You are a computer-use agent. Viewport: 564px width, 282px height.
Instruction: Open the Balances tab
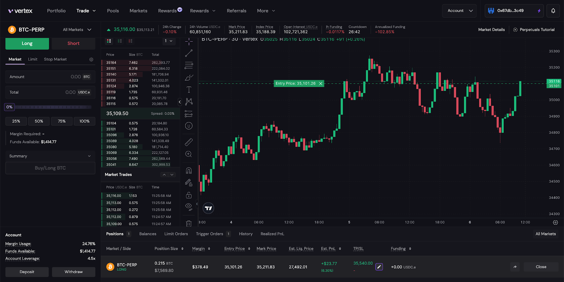pyautogui.click(x=148, y=234)
